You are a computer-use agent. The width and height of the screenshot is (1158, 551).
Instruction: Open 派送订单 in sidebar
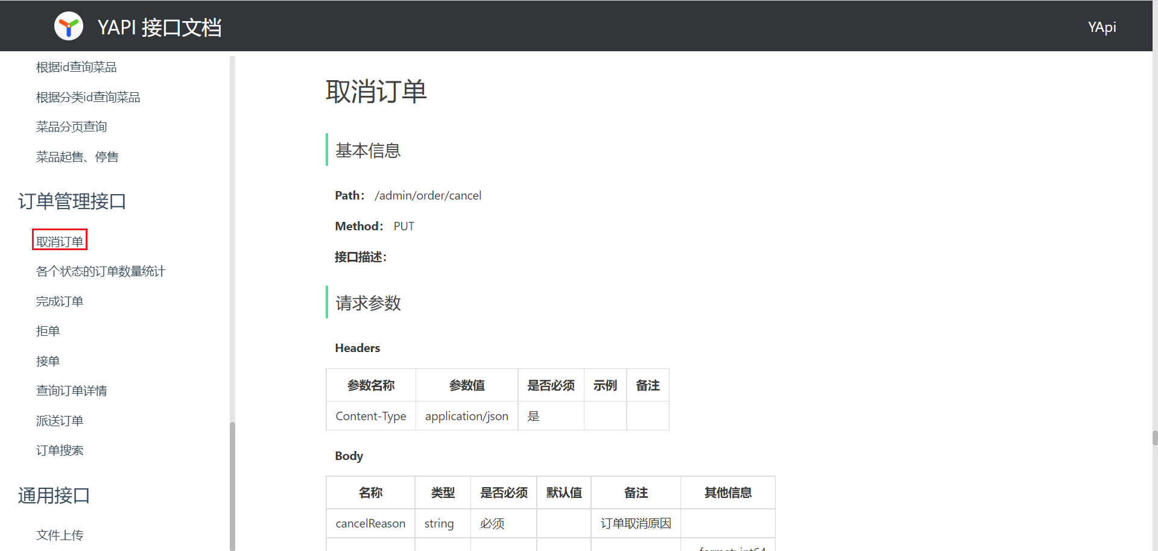click(x=60, y=421)
